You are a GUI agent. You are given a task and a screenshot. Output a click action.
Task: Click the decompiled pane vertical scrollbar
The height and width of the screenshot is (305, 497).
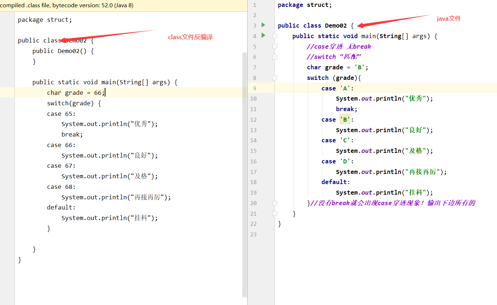(244, 174)
